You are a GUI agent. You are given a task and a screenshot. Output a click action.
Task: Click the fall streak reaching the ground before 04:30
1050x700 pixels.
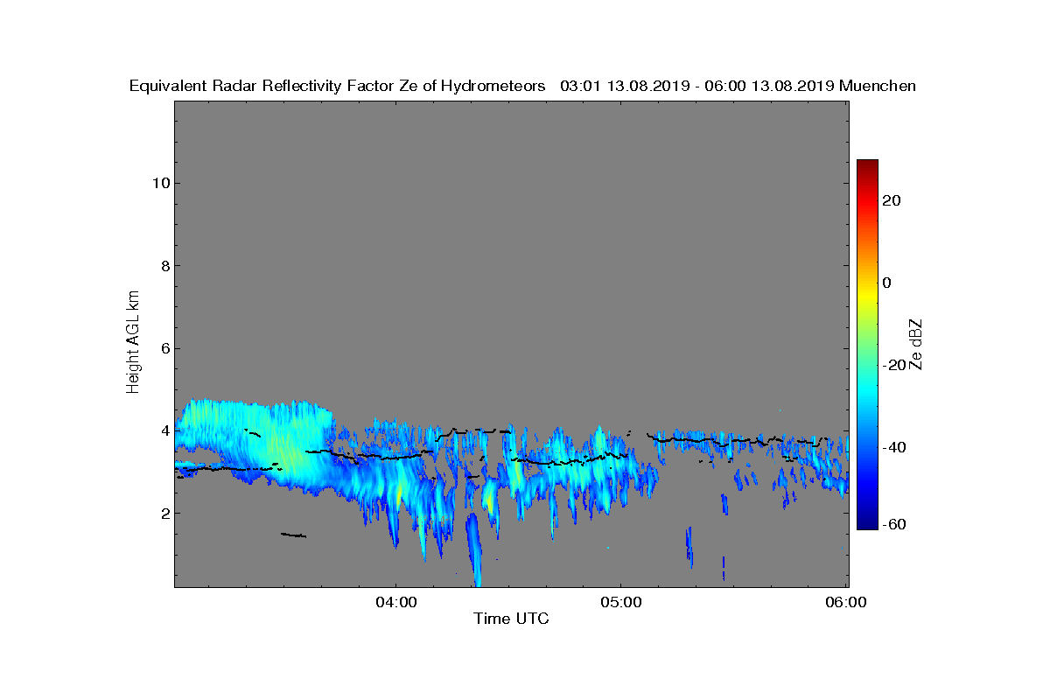pyautogui.click(x=474, y=551)
